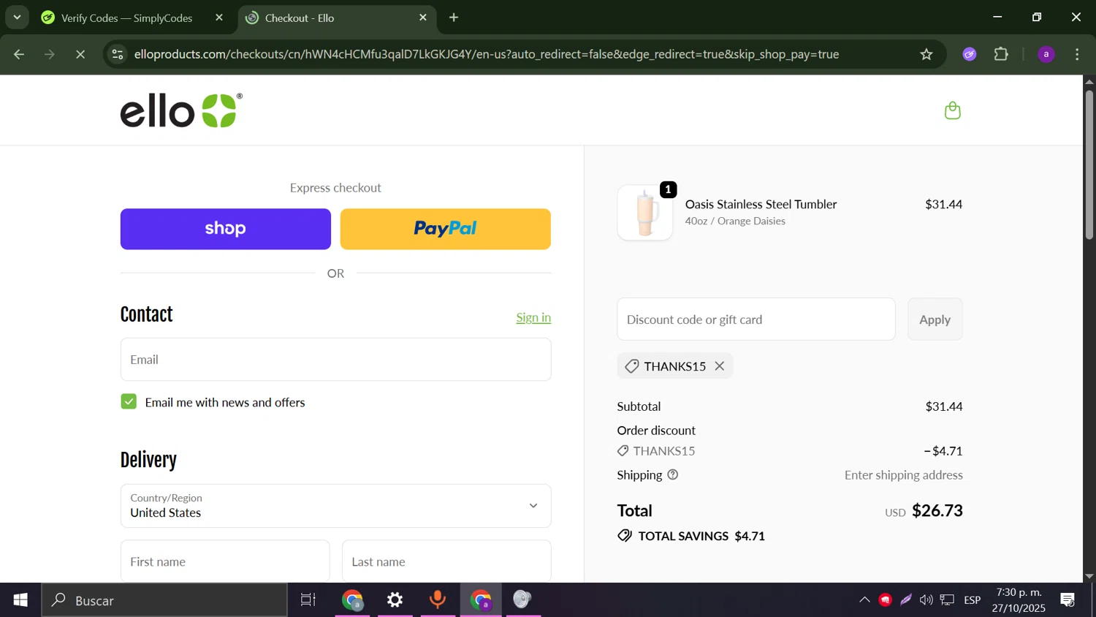Focus the discount code or gift card field

click(756, 319)
